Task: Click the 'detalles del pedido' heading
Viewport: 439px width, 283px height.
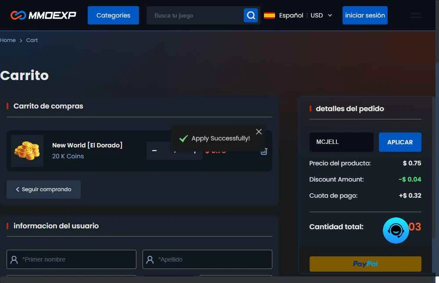Action: click(350, 108)
